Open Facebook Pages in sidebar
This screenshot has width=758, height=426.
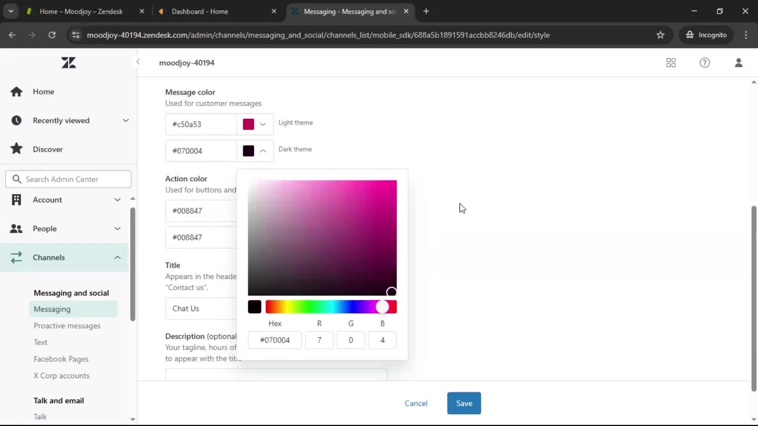tap(61, 359)
